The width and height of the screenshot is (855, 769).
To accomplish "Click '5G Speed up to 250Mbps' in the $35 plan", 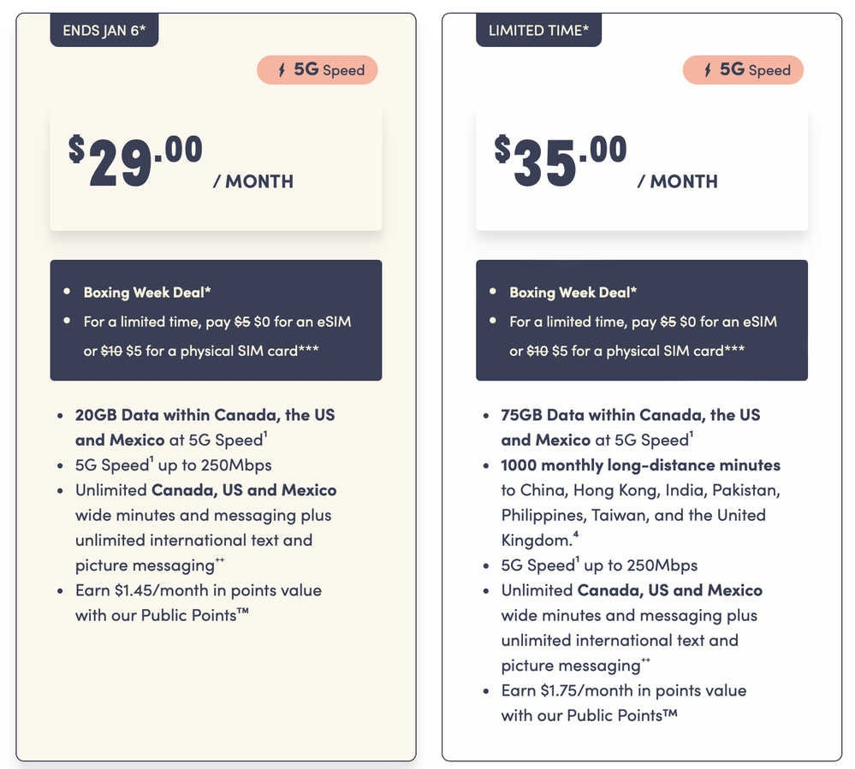I will [x=599, y=565].
